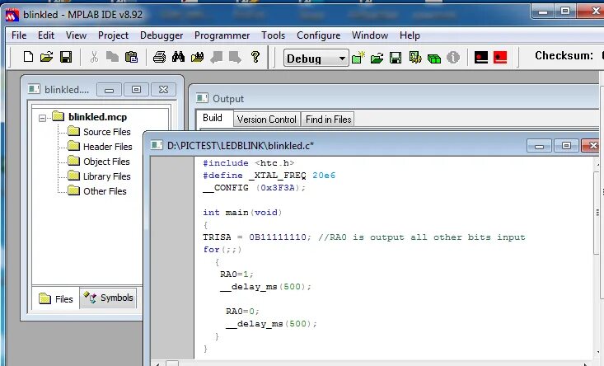Select the Files tab in project panel

coord(56,298)
